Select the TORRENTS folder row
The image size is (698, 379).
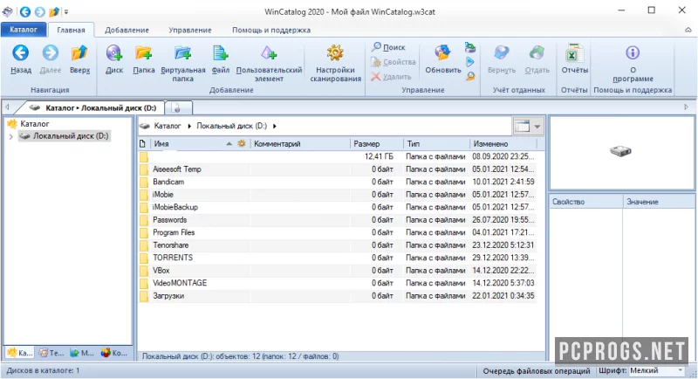point(338,258)
